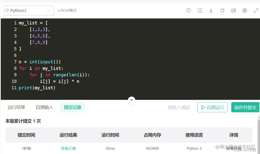Screen dimensions: 260x154
Task: Open the help icon
Action: (188, 10)
